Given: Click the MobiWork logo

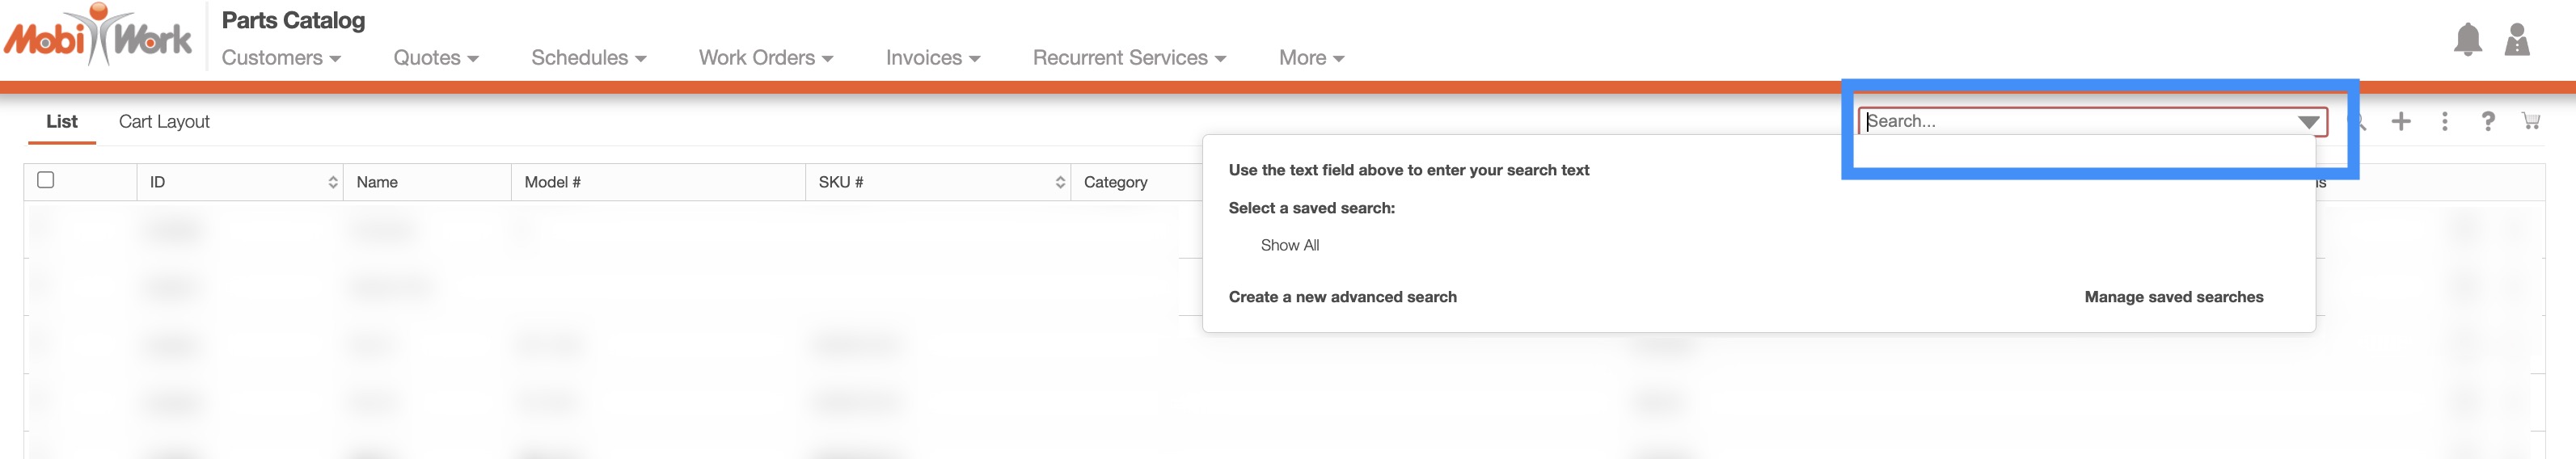Looking at the screenshot, I should tap(98, 36).
